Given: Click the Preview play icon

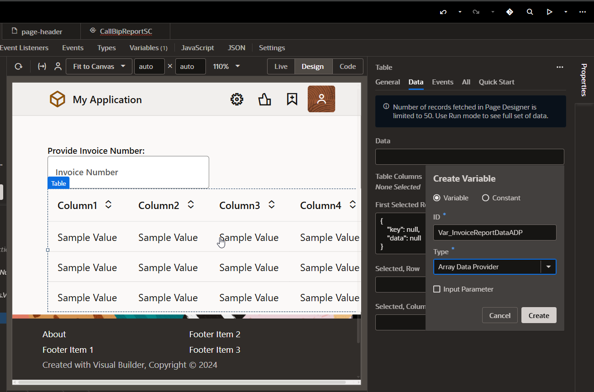Looking at the screenshot, I should tap(549, 12).
